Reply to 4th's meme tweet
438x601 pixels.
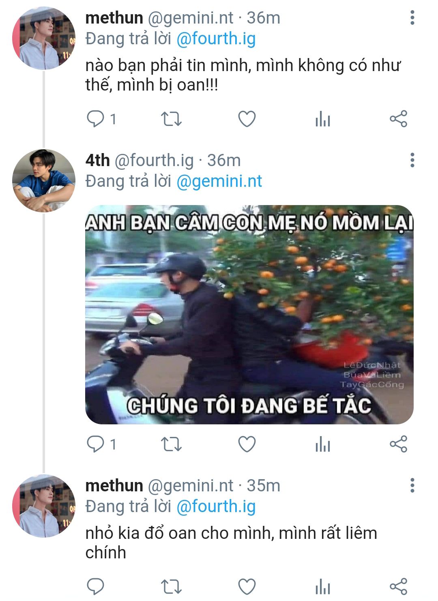pyautogui.click(x=96, y=444)
